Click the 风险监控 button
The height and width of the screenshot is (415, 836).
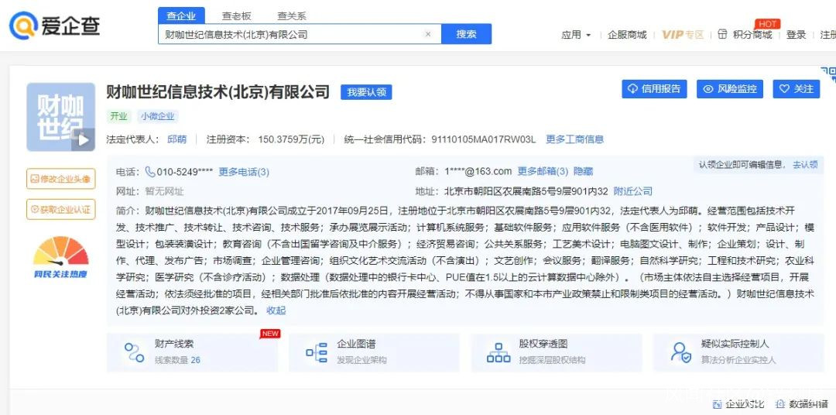730,89
